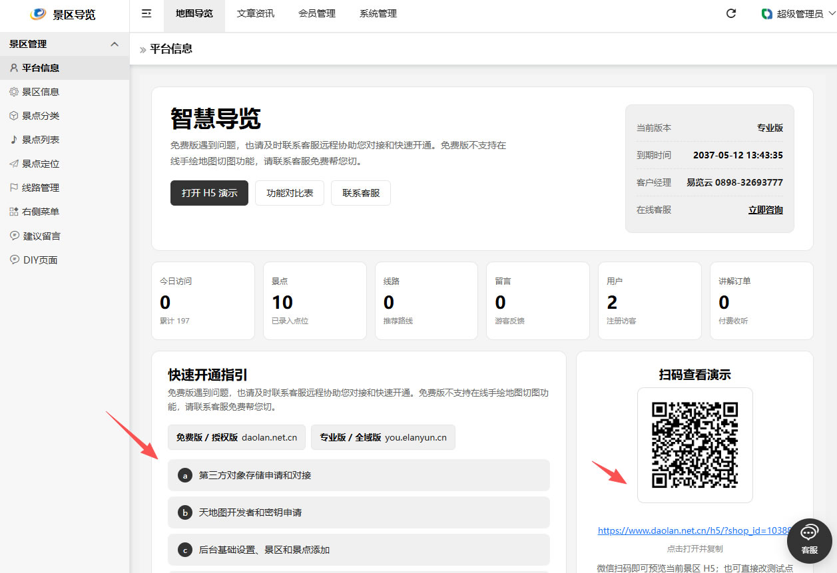The image size is (837, 573).
Task: Click the 联系客服 button
Action: tap(361, 193)
